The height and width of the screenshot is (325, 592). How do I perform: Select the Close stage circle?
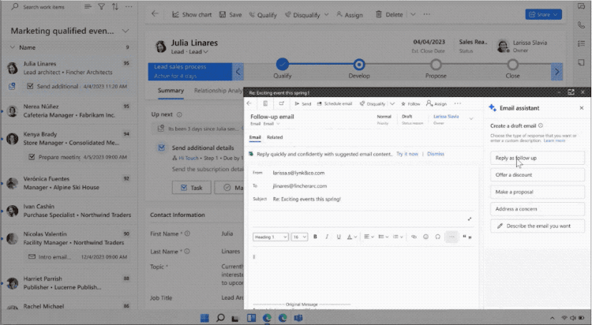point(512,65)
